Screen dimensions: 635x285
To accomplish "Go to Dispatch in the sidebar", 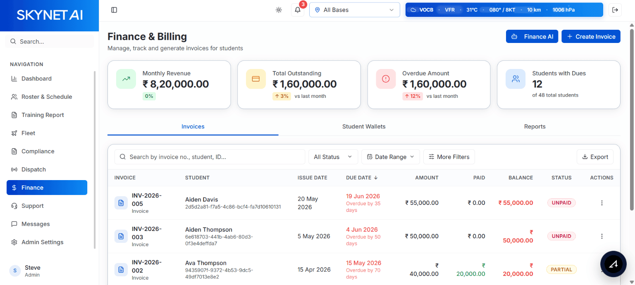I will pyautogui.click(x=47, y=169).
